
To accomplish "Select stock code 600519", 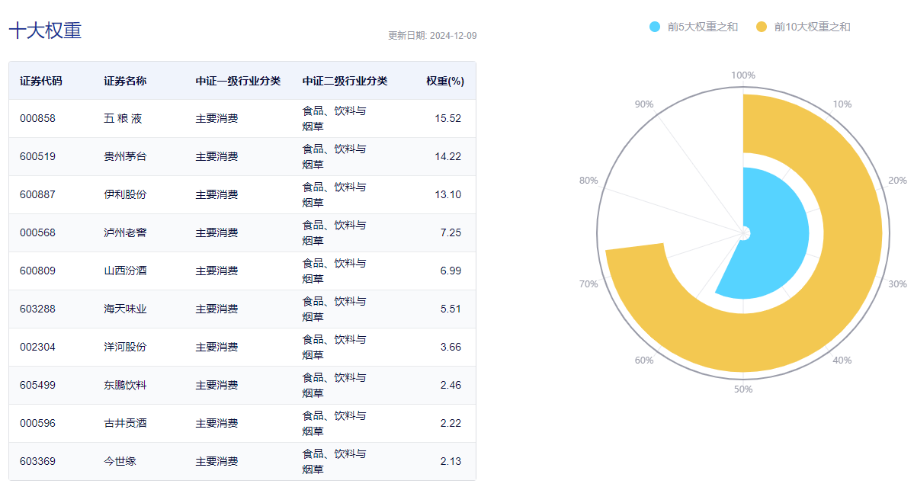I will coord(38,156).
